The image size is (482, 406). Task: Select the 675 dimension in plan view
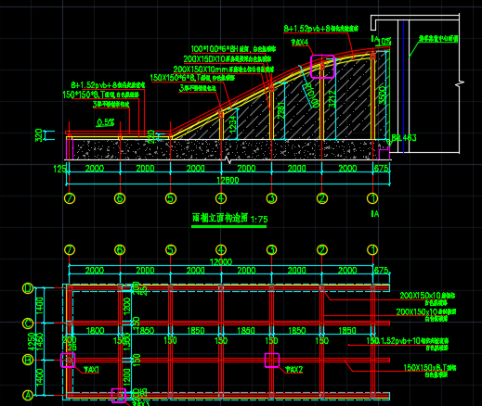[x=381, y=271]
